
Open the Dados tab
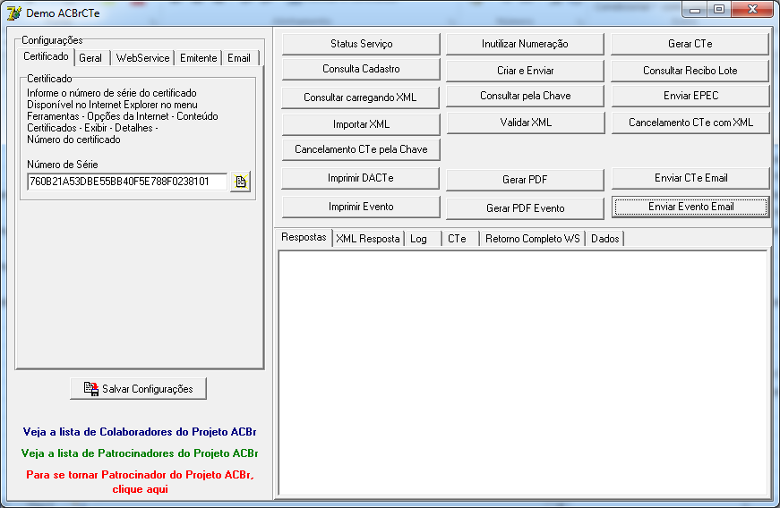tap(604, 239)
